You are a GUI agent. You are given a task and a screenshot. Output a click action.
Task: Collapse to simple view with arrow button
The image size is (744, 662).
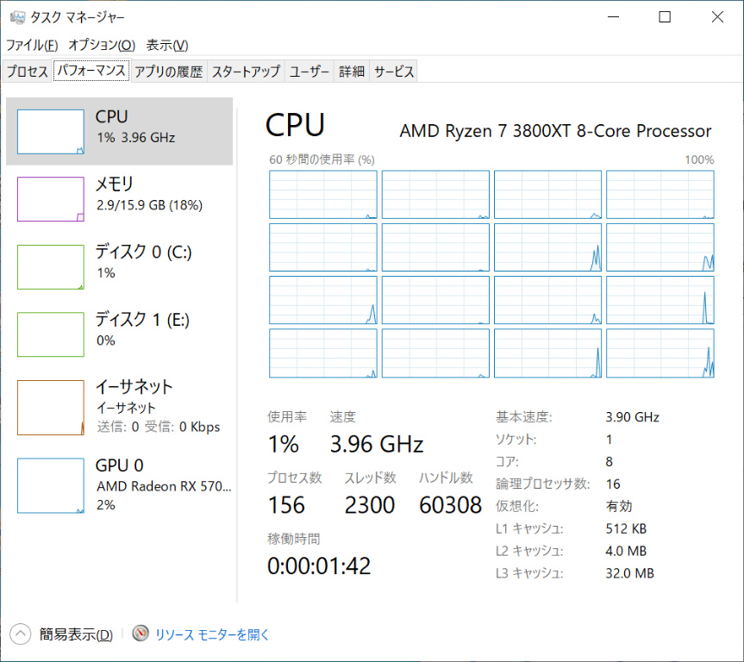click(21, 635)
